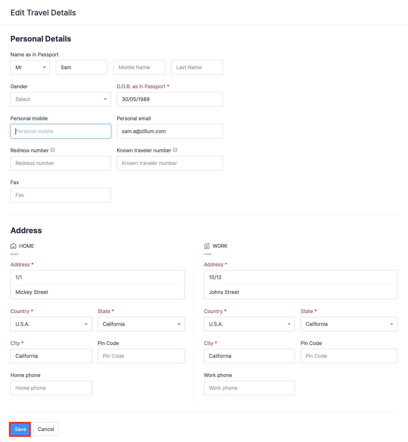Click the Work phone input field

[x=249, y=388]
